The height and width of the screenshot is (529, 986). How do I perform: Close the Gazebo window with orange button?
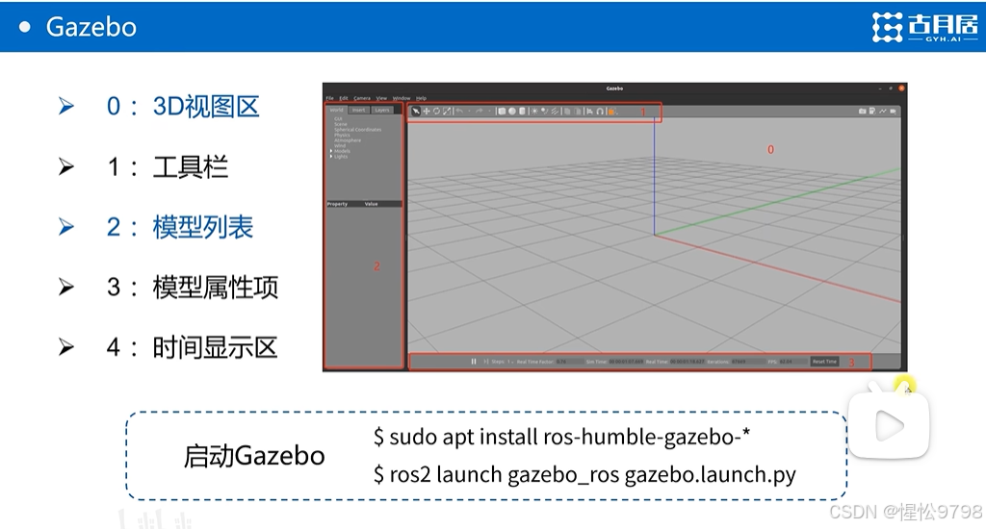(x=901, y=88)
